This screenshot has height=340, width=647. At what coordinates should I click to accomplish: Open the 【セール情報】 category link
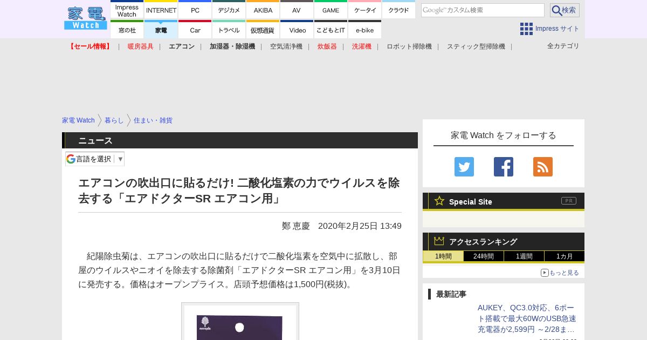pos(90,46)
